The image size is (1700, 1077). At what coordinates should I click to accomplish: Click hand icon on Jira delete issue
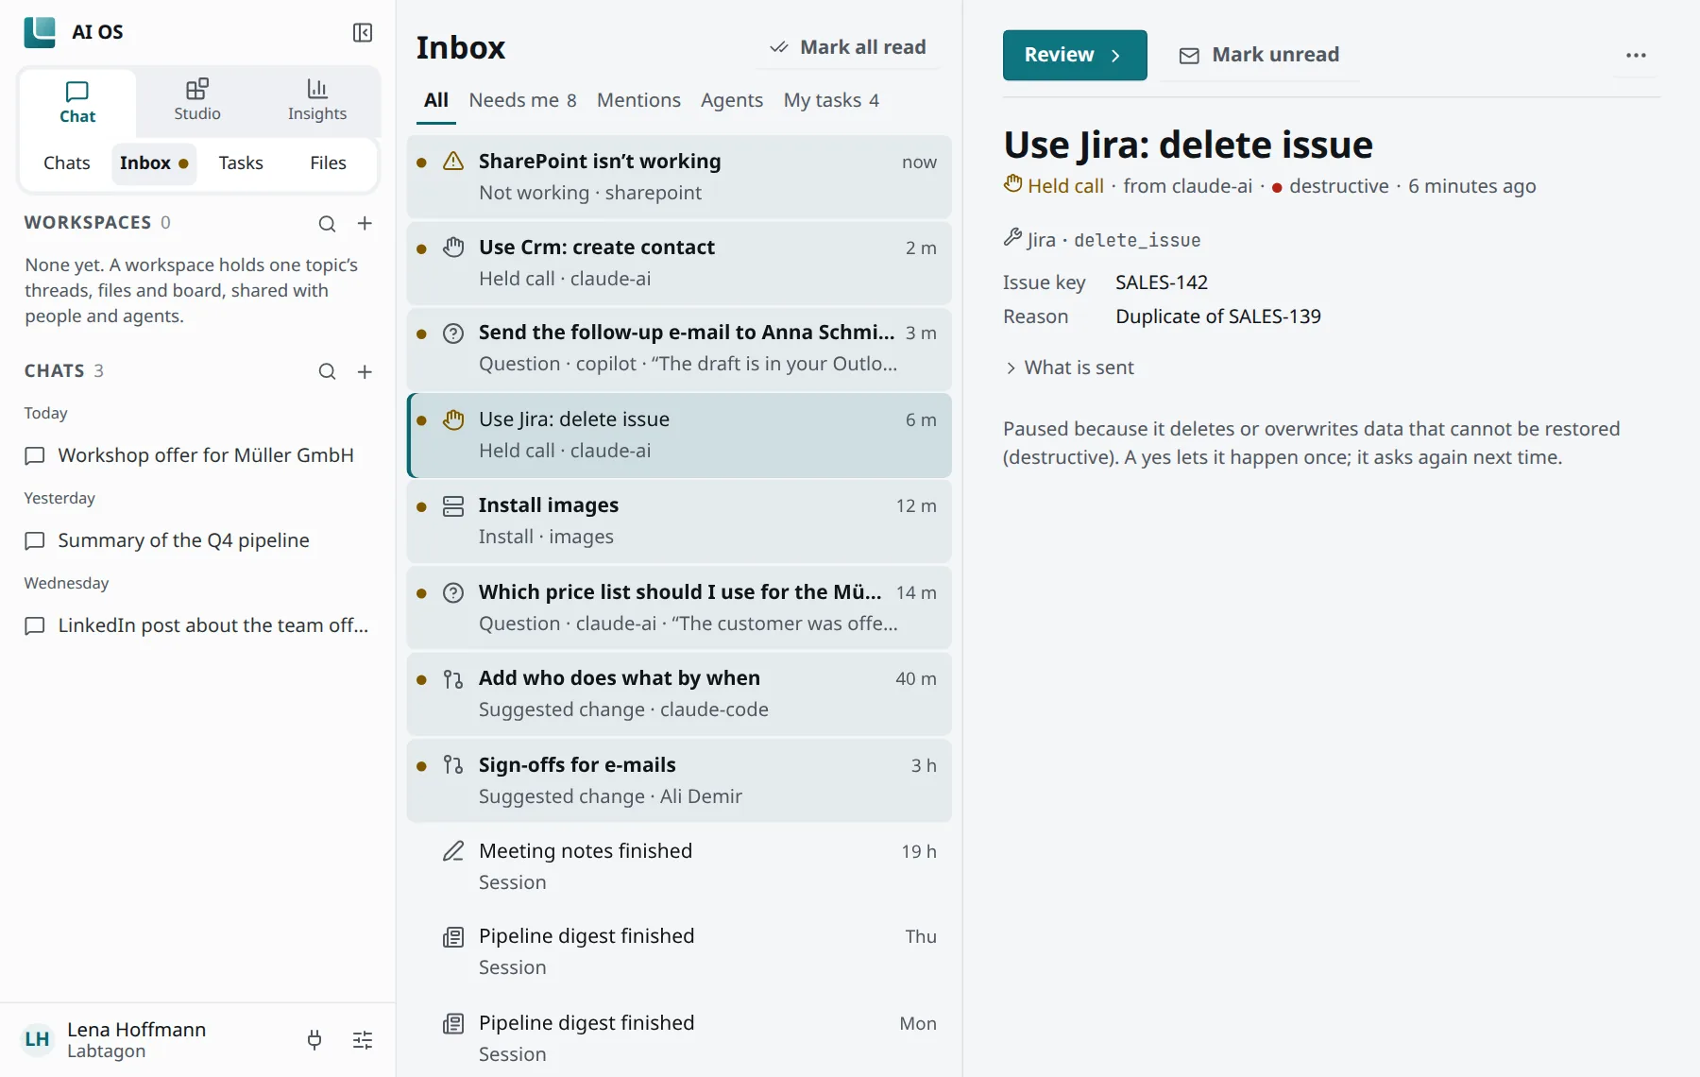pyautogui.click(x=453, y=419)
